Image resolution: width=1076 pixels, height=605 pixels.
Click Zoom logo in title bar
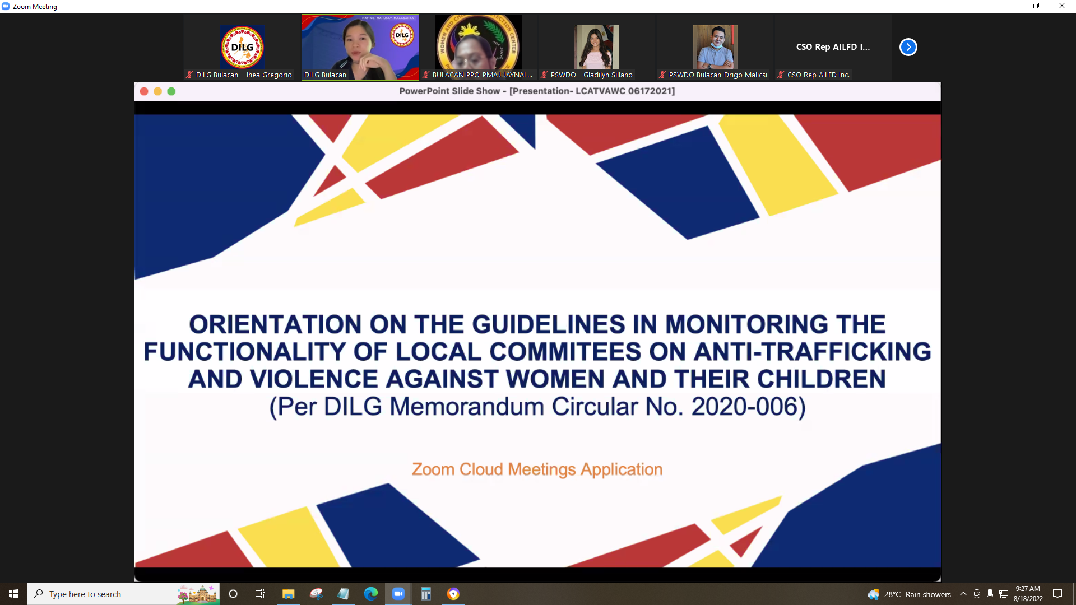6,6
